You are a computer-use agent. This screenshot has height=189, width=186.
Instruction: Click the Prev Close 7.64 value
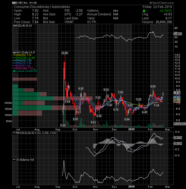click(x=35, y=22)
